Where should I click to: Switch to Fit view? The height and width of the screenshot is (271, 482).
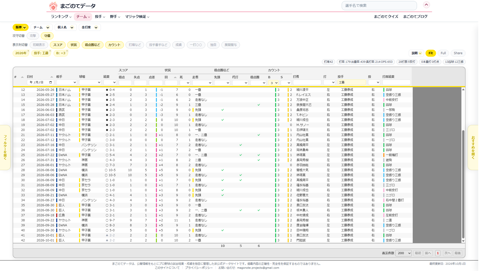[431, 53]
